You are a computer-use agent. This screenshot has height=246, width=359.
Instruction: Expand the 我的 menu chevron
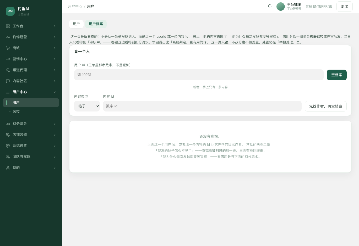pos(55,168)
